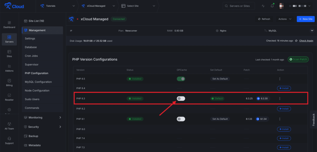
Task: Click the activity pulse icon in header
Action: coord(263,6)
